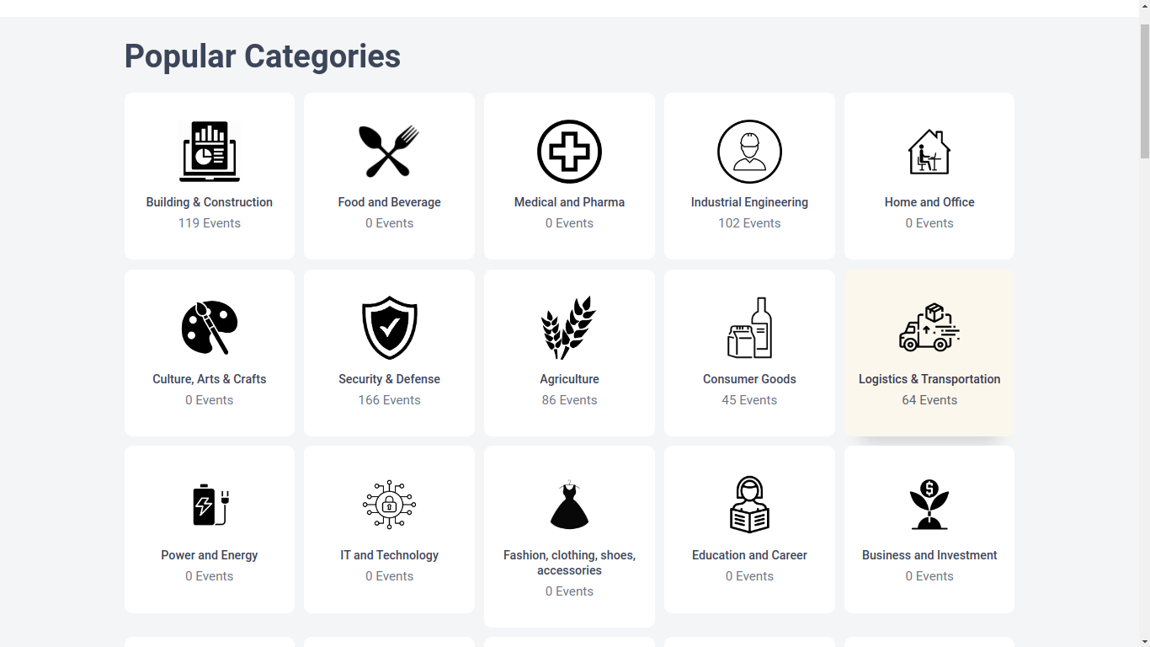The height and width of the screenshot is (647, 1150).
Task: Choose the Home and Office house icon
Action: [929, 152]
